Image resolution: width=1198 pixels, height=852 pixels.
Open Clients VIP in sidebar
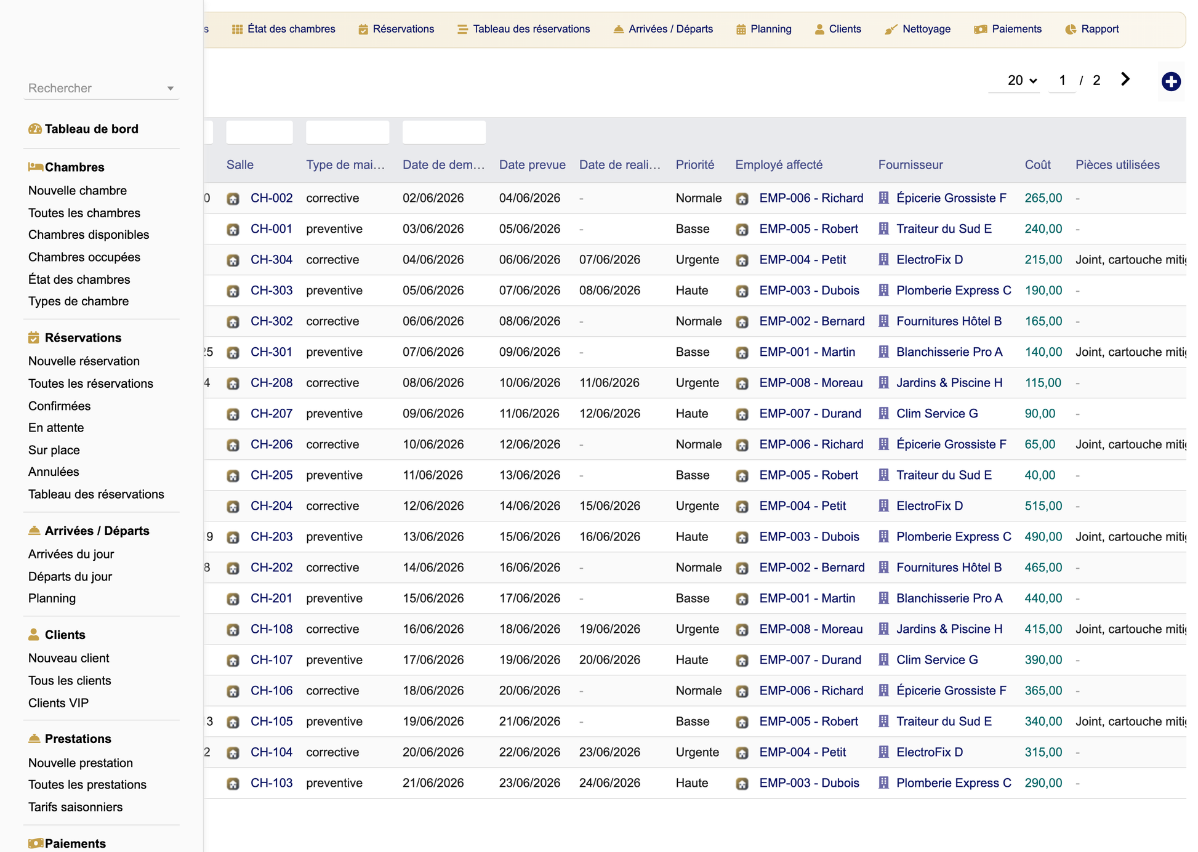click(x=58, y=703)
